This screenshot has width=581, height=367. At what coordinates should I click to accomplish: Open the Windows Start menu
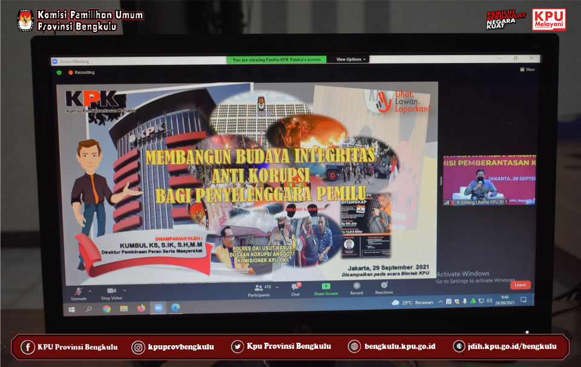coord(71,309)
